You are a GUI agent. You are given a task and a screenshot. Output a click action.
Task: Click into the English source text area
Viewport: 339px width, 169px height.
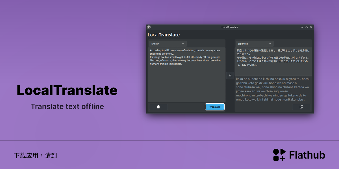(x=186, y=75)
